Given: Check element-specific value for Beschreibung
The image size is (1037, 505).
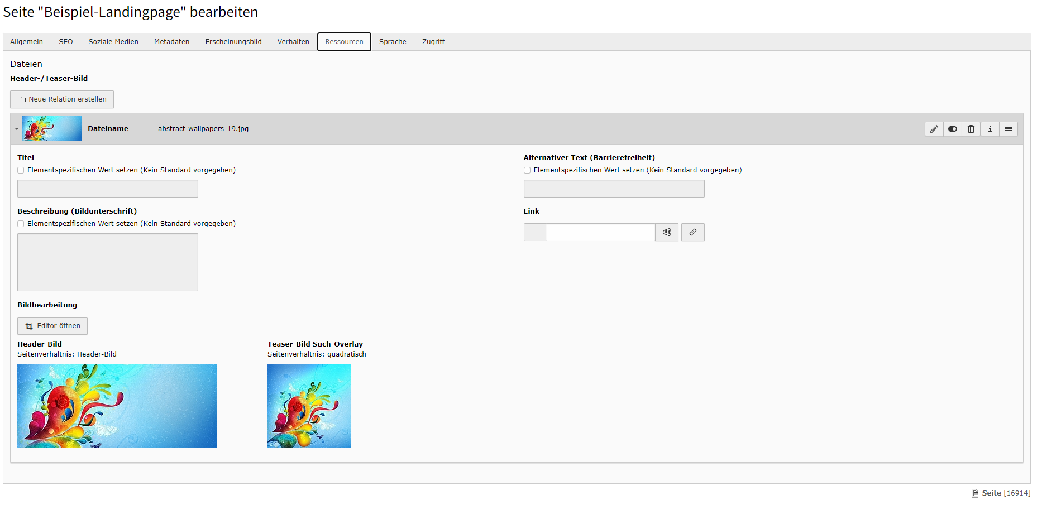Looking at the screenshot, I should pyautogui.click(x=21, y=224).
